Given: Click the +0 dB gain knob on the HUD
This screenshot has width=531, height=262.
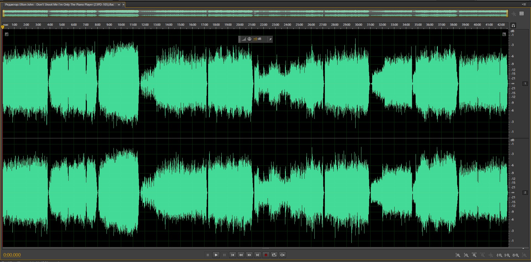Looking at the screenshot, I should tap(249, 39).
